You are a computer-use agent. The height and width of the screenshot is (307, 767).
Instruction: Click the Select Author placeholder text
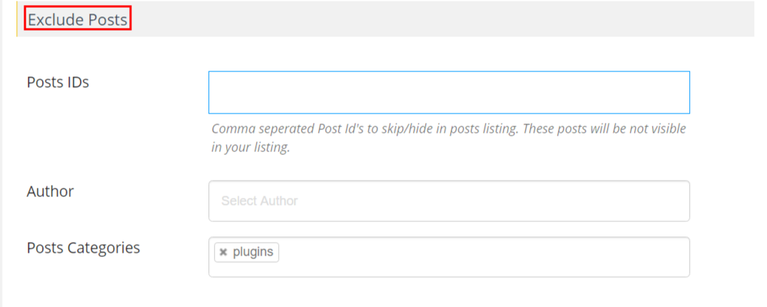(259, 201)
